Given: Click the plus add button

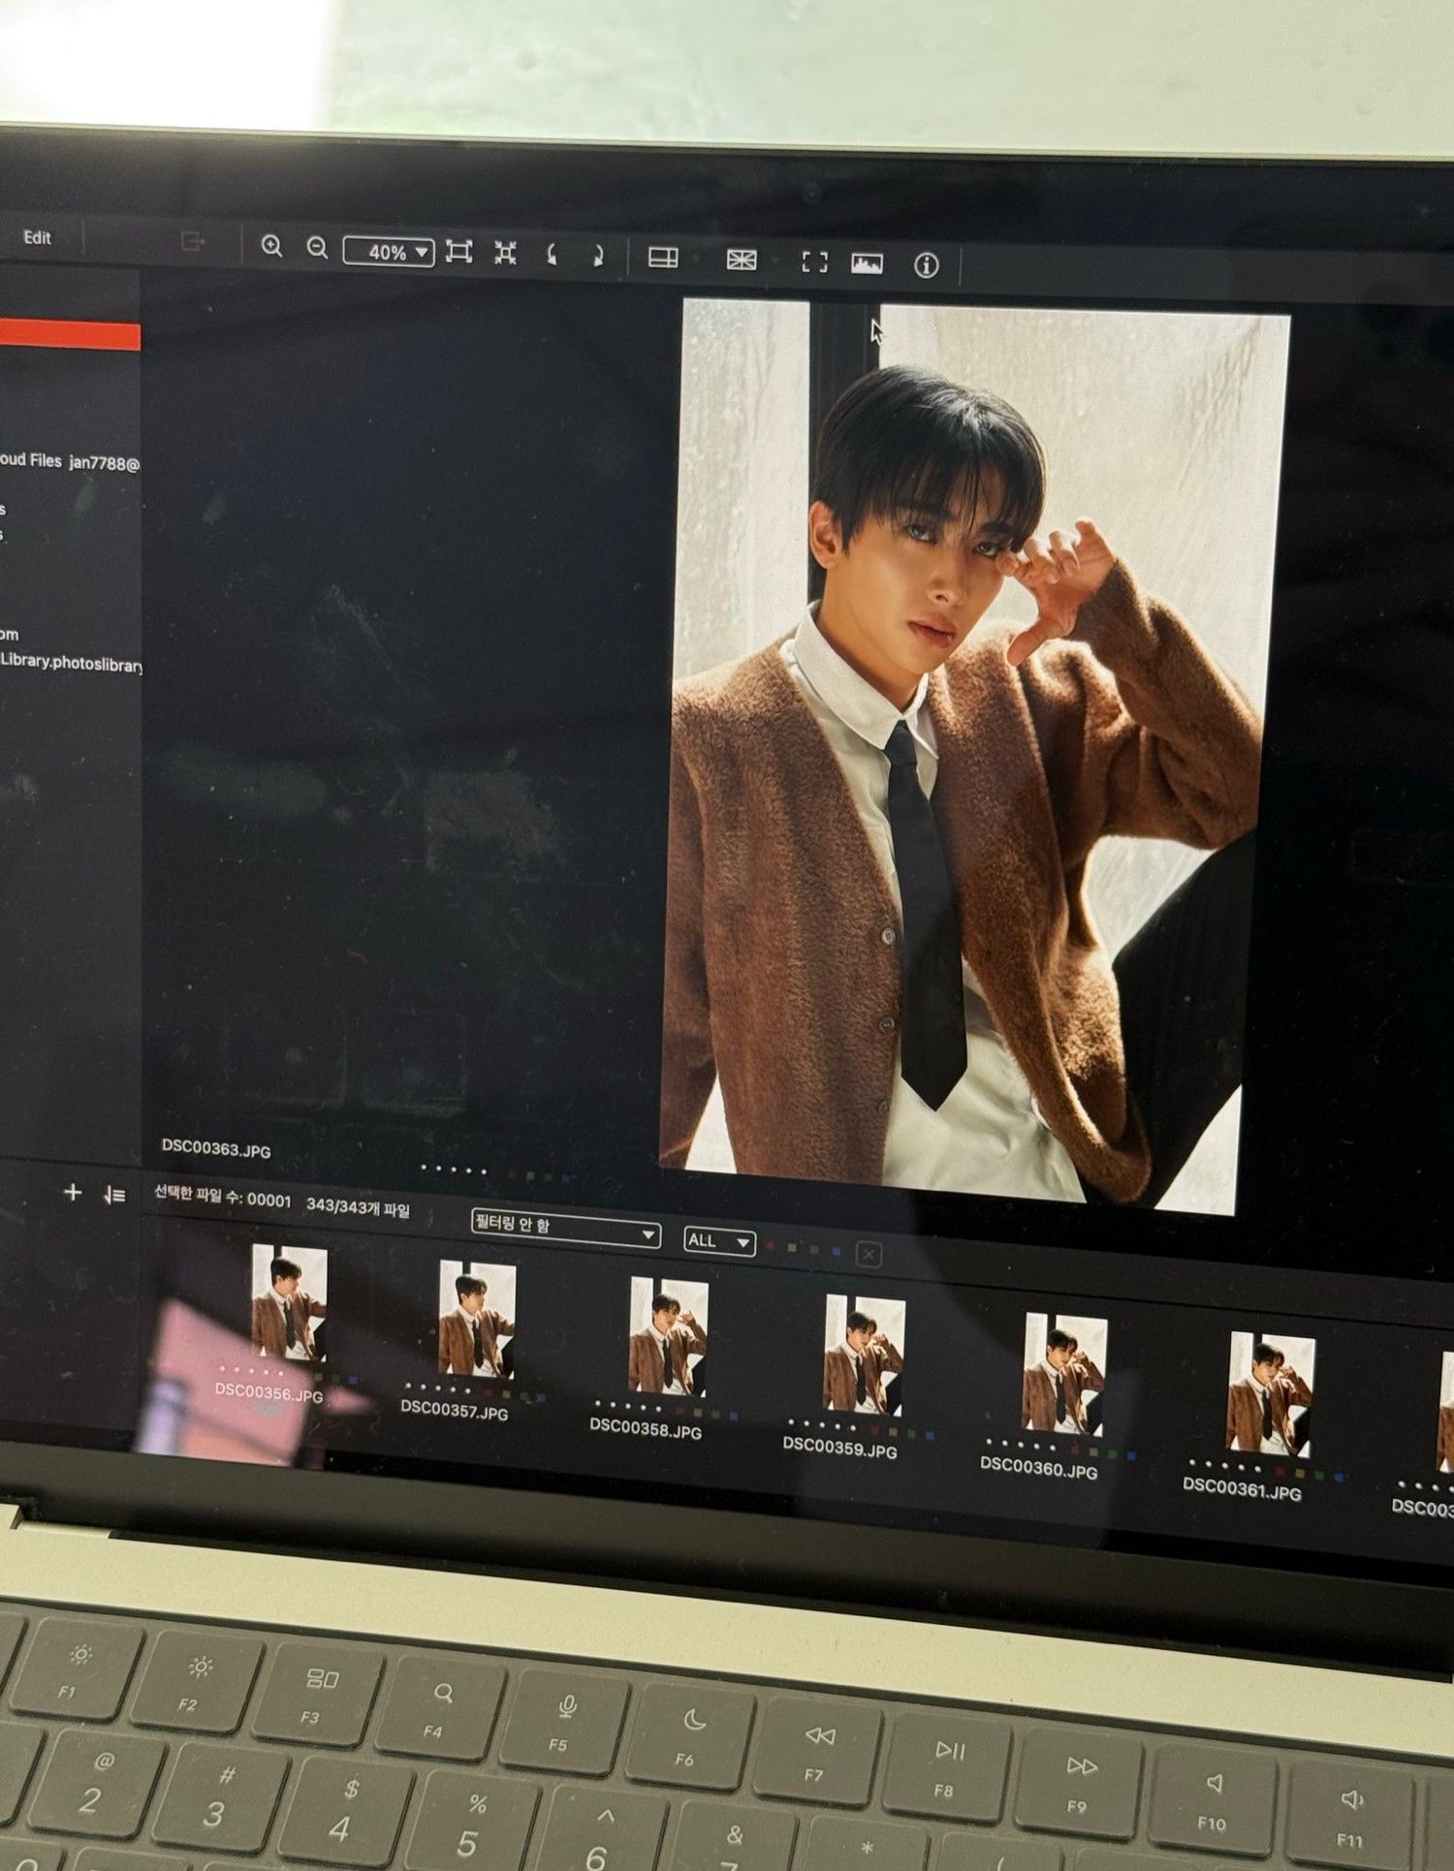Looking at the screenshot, I should pyautogui.click(x=73, y=1192).
